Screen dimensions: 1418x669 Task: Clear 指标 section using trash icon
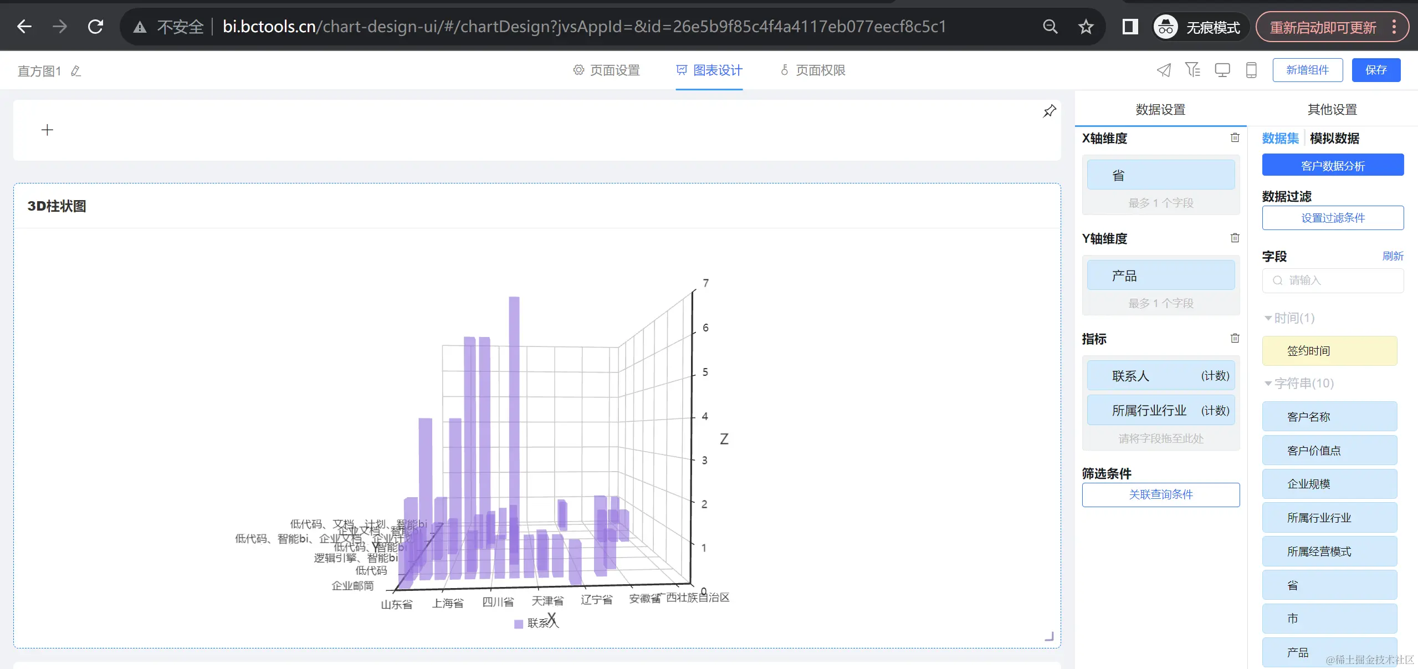1235,339
